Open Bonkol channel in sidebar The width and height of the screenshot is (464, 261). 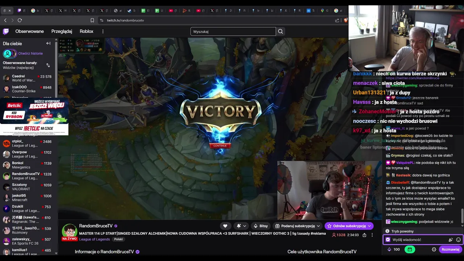pos(28,165)
